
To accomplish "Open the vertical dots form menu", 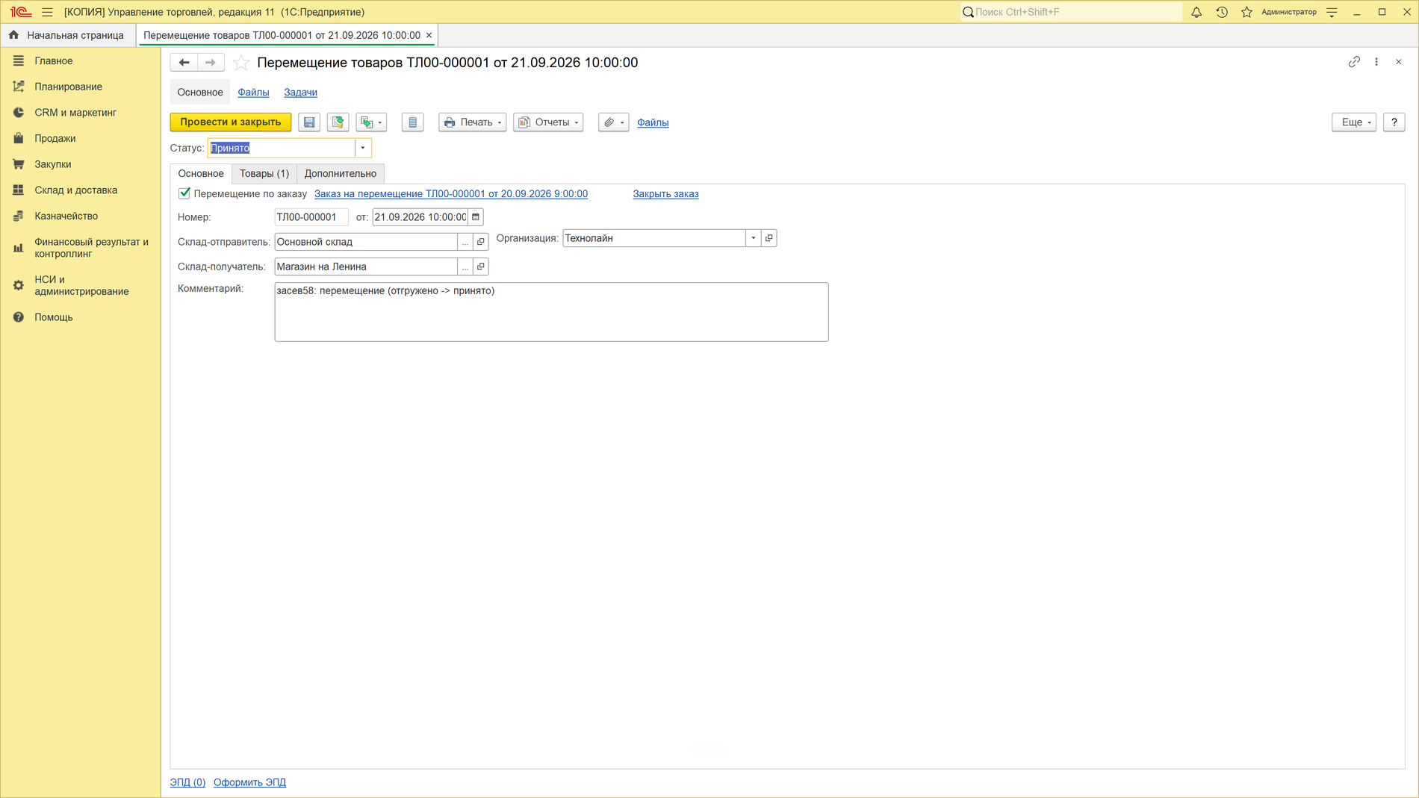I will click(1376, 62).
